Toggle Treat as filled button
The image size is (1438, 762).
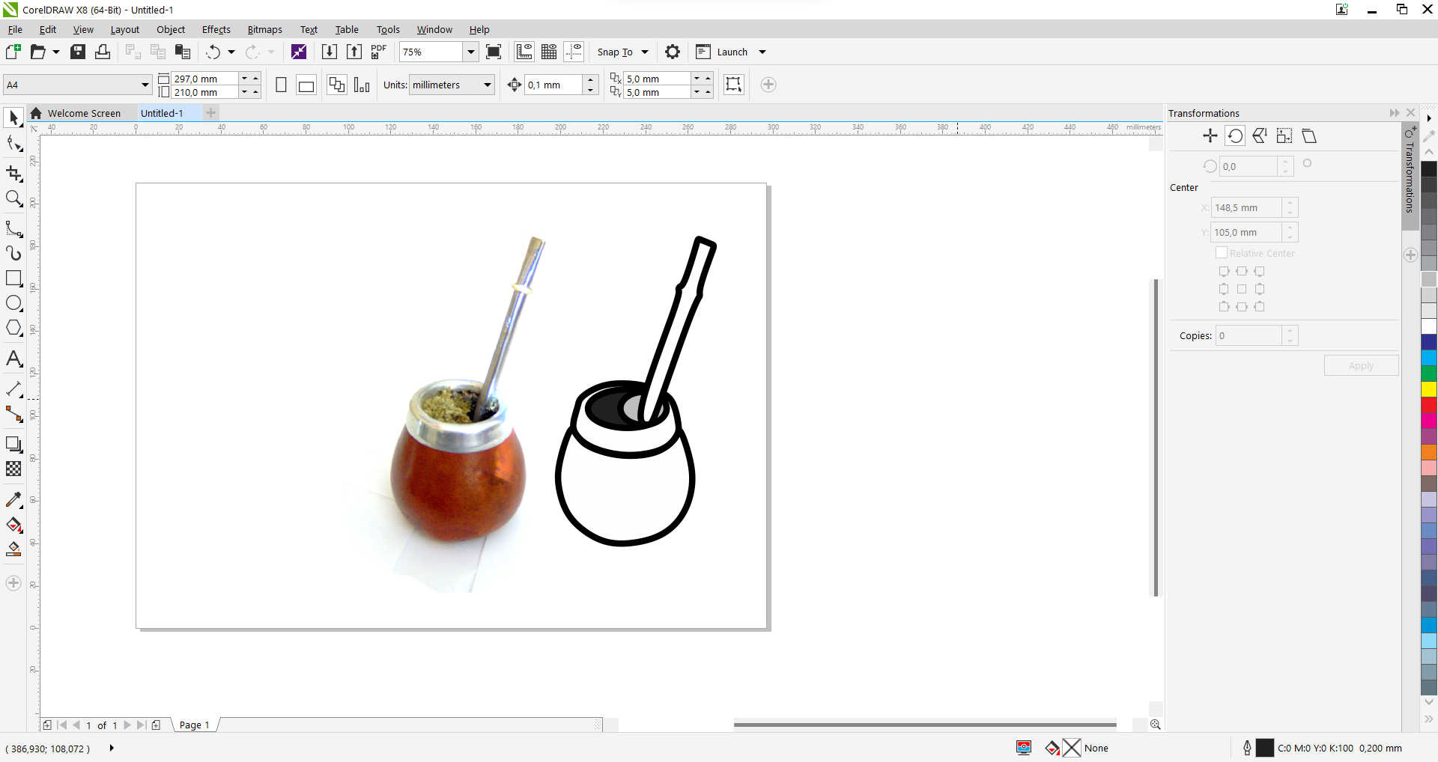tap(733, 84)
